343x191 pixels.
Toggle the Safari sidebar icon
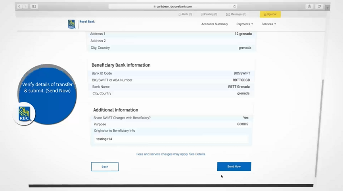pos(34,6)
